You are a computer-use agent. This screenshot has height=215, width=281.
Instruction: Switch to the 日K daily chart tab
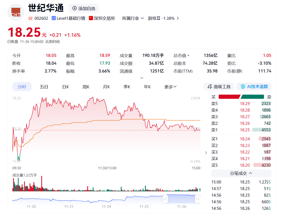(x=65, y=87)
